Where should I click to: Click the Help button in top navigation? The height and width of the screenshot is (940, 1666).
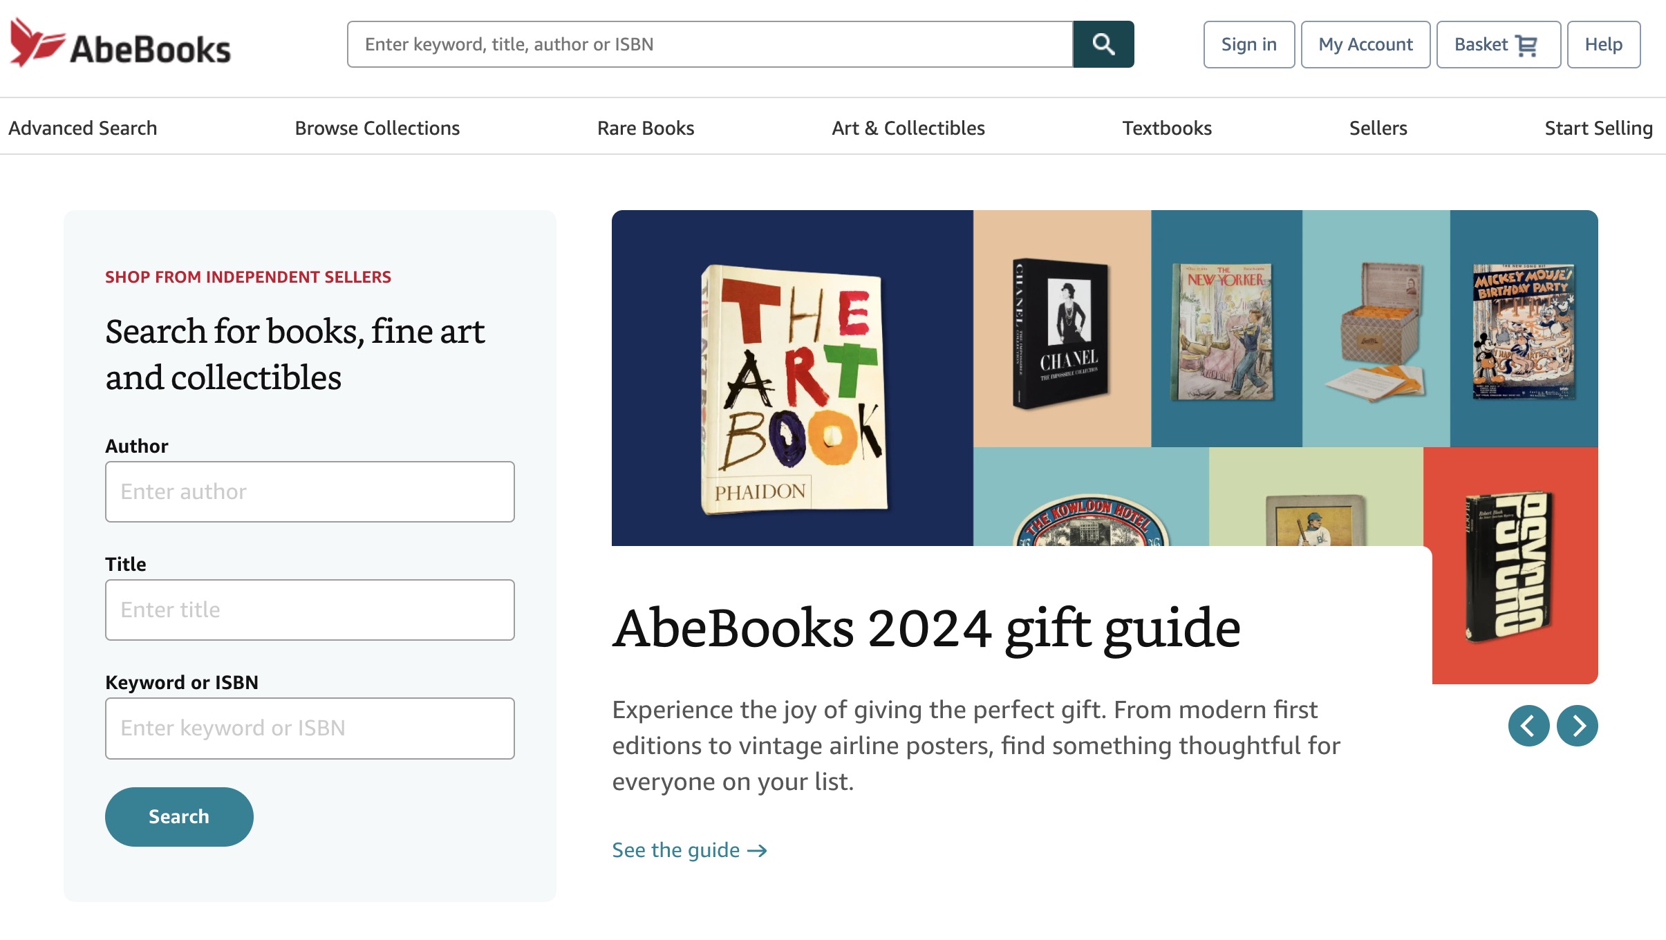coord(1603,44)
